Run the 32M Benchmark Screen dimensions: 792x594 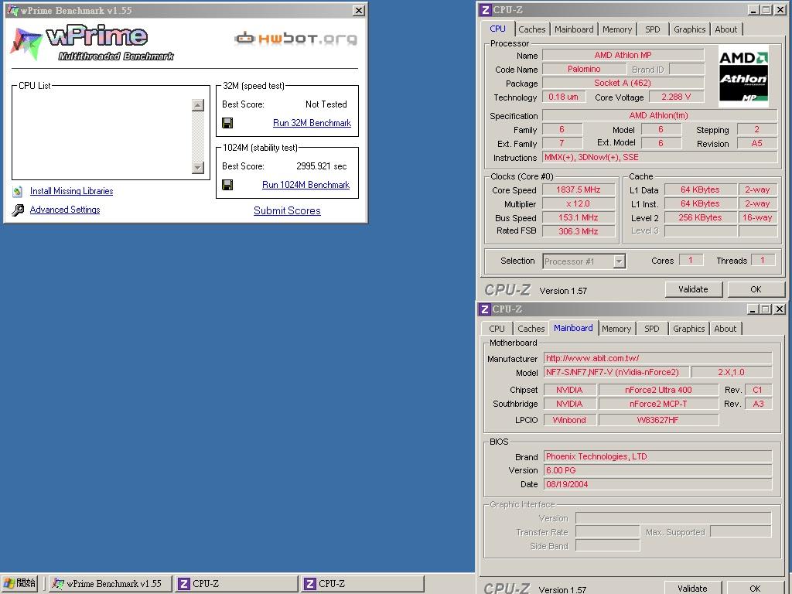coord(312,123)
